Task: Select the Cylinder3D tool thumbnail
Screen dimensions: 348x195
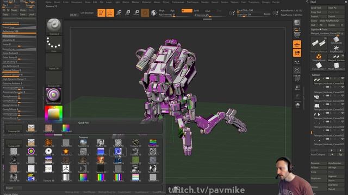Action: tap(336, 40)
